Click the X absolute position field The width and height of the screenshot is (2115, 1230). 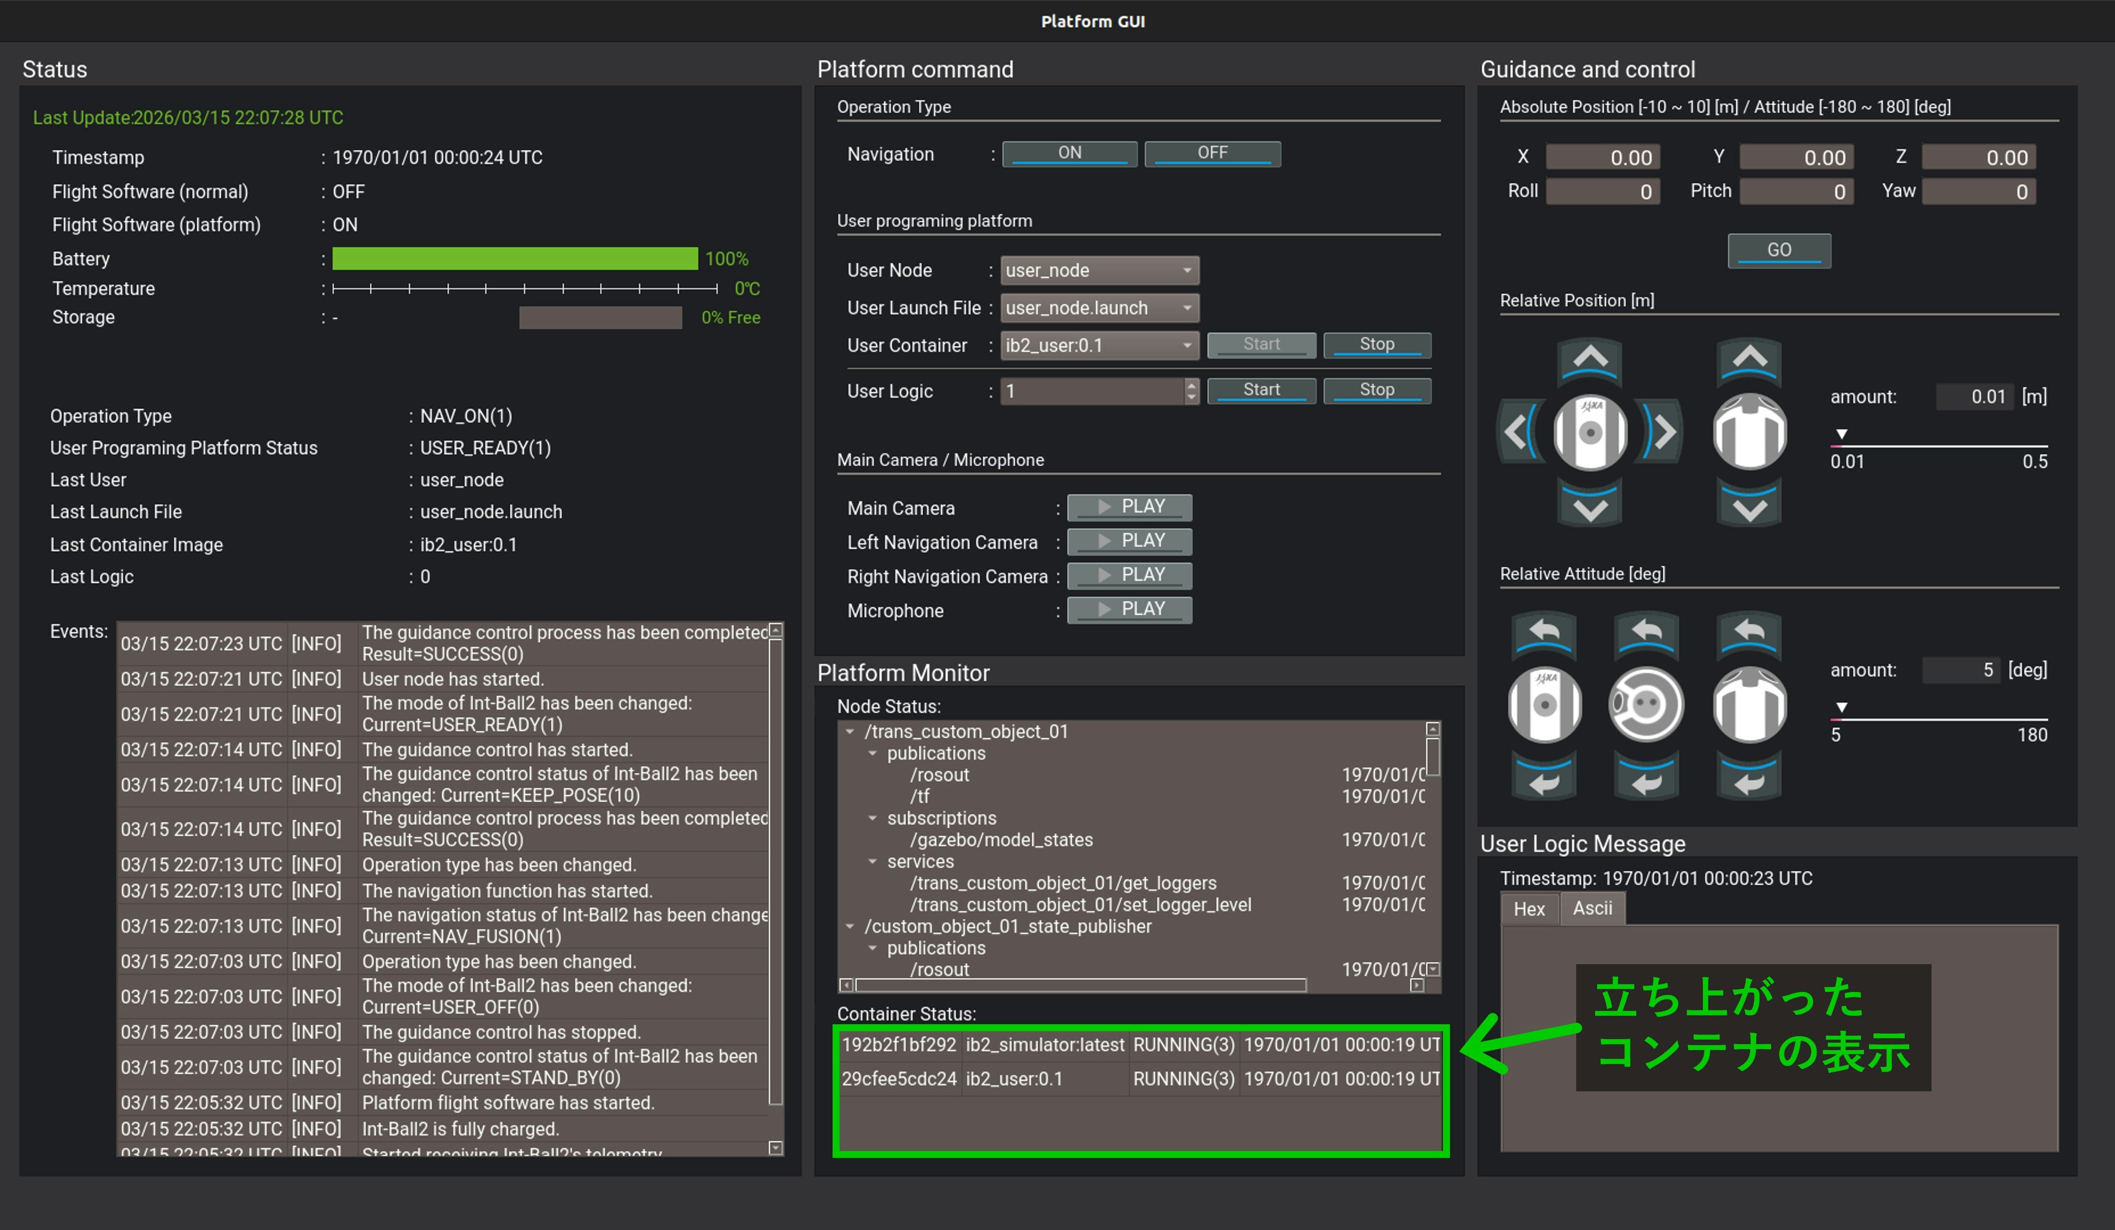(1602, 158)
